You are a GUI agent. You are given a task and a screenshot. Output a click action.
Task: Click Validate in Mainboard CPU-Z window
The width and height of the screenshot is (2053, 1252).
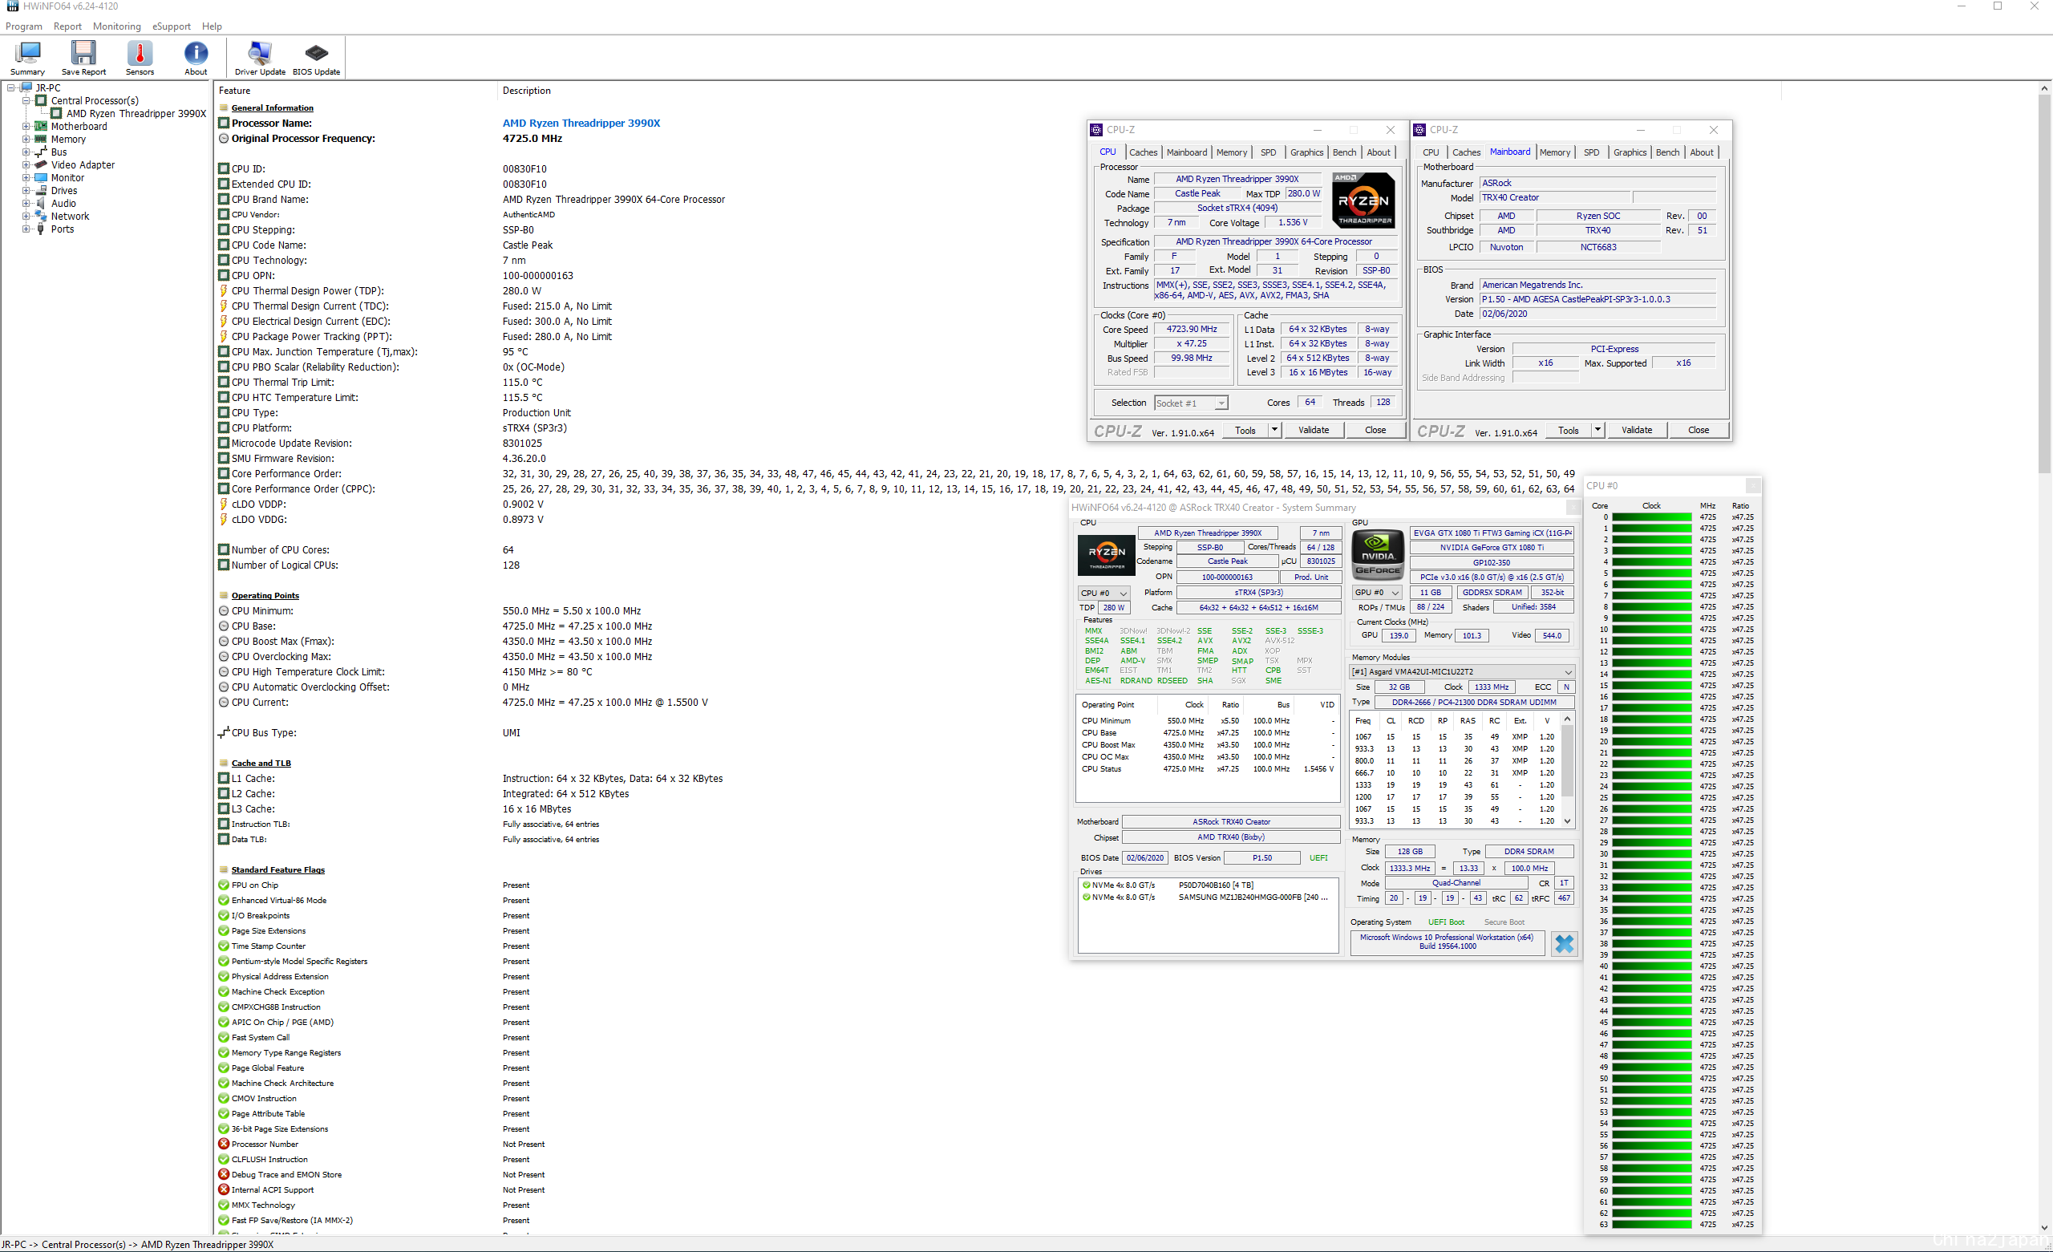pyautogui.click(x=1638, y=430)
